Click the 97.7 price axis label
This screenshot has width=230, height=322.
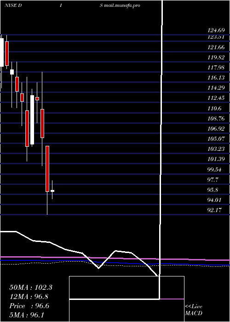tap(213, 180)
